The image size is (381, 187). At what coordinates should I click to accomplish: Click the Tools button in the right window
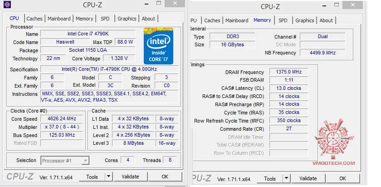270,179
